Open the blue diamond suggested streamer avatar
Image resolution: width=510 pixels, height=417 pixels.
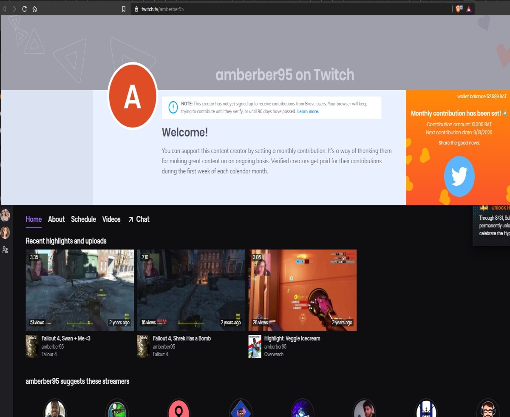241,409
